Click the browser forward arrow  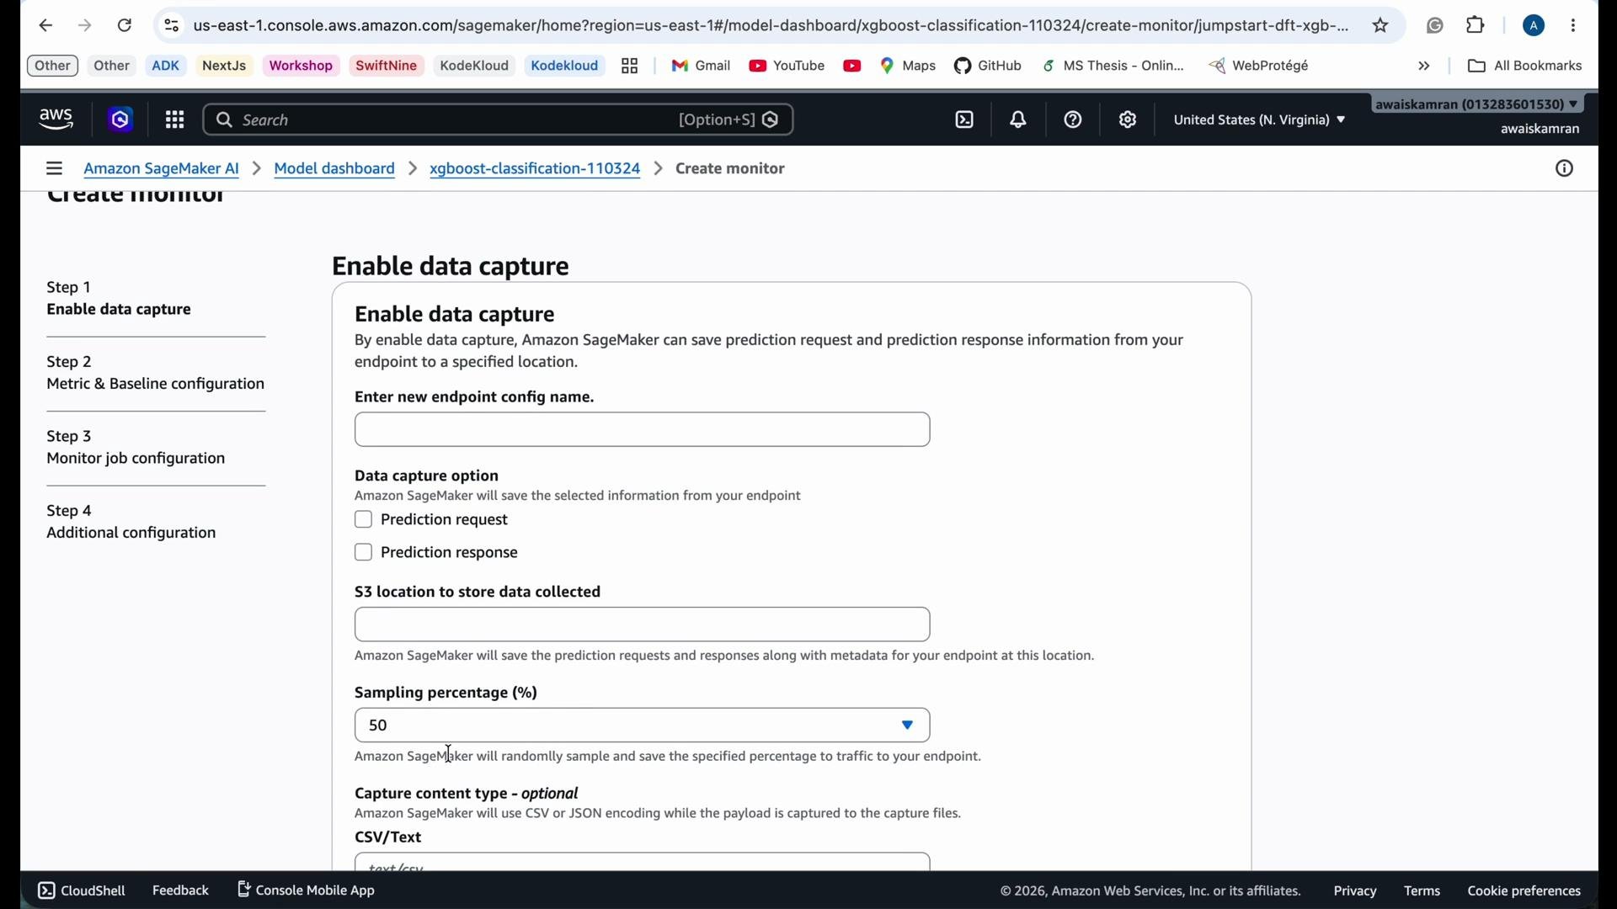[85, 26]
